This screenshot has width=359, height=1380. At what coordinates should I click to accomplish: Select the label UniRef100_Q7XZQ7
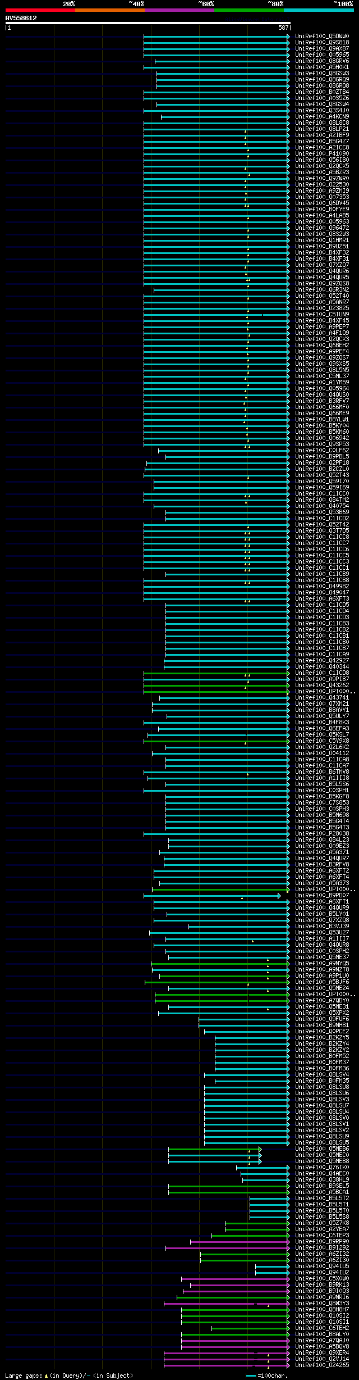(322, 265)
